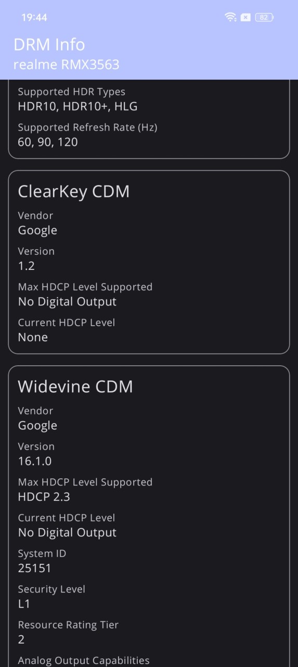The image size is (298, 667).
Task: Tap the HDCP 2.3 max level value
Action: [44, 497]
